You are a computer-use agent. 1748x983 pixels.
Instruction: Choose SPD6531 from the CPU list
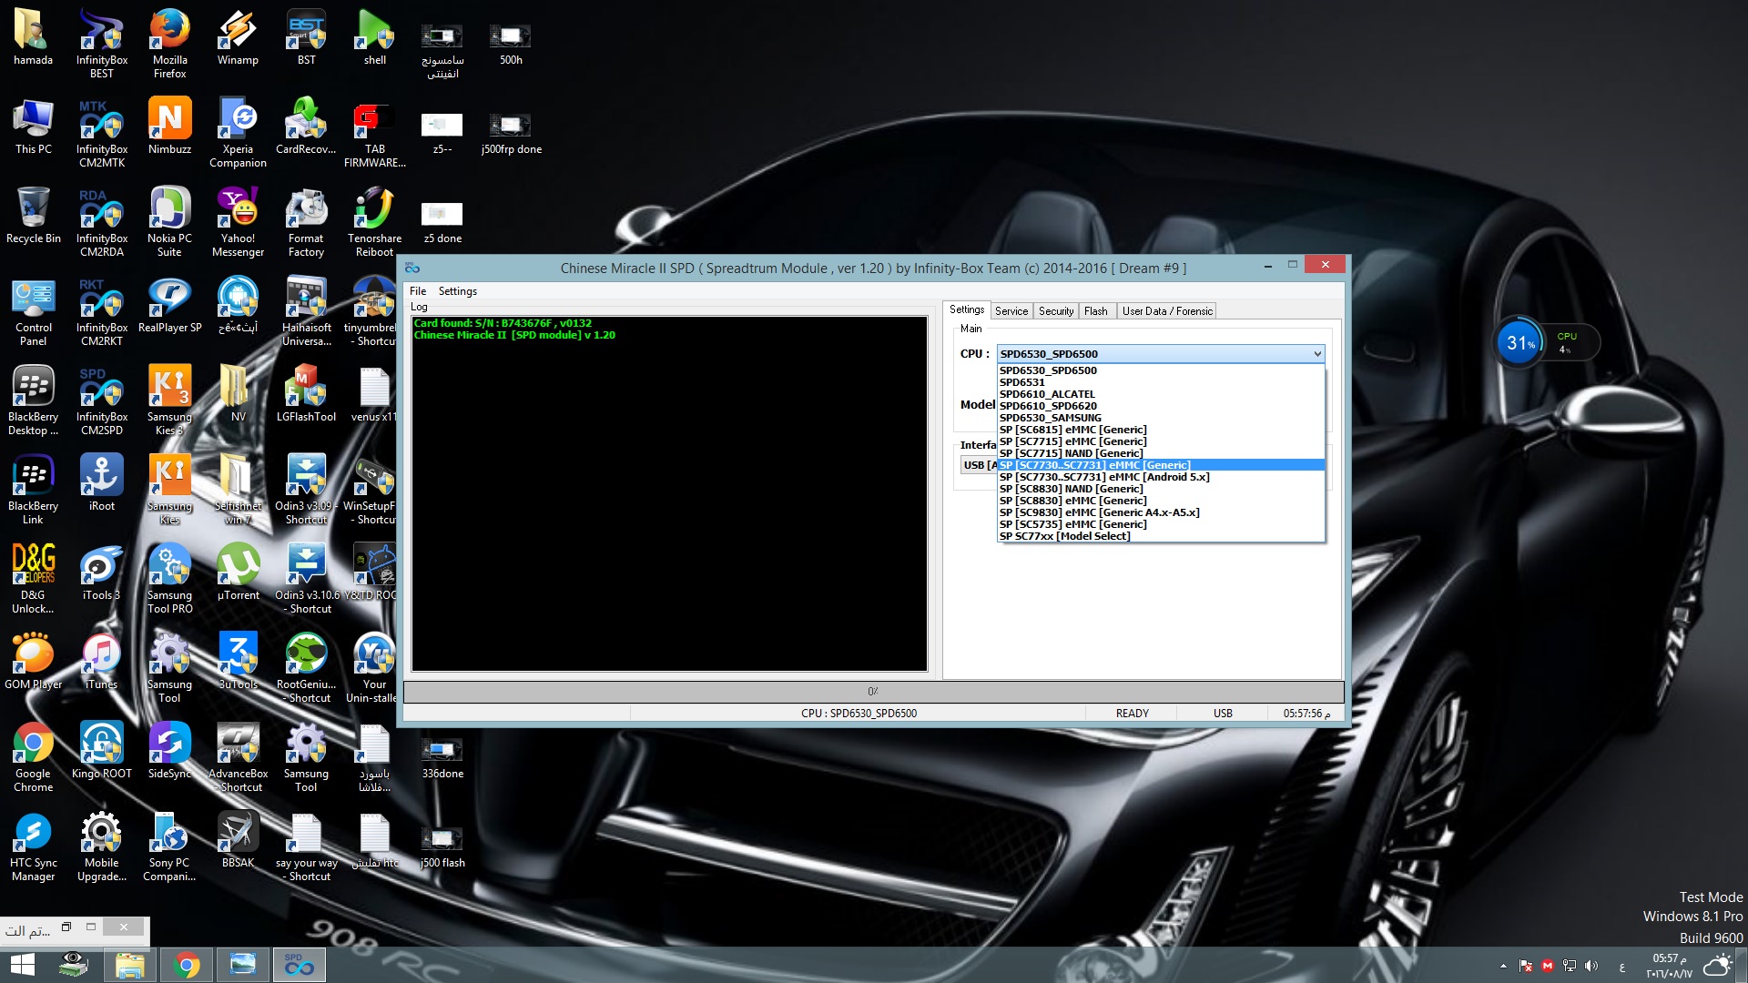pyautogui.click(x=1161, y=382)
